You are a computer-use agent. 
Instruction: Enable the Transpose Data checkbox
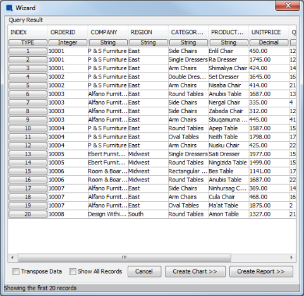[16, 271]
